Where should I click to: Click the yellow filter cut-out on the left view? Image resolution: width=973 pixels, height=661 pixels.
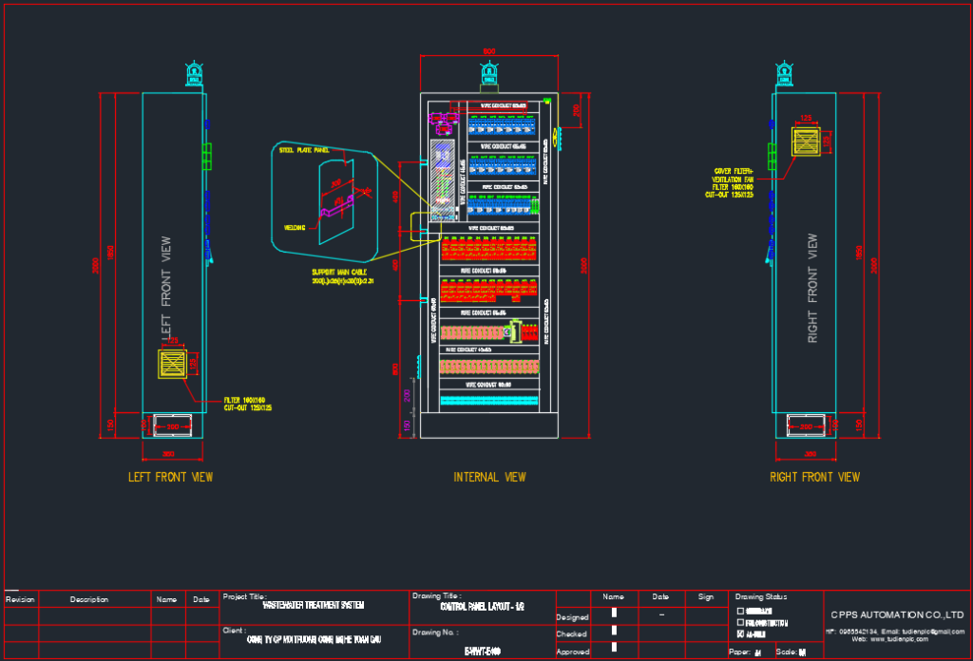(x=176, y=366)
